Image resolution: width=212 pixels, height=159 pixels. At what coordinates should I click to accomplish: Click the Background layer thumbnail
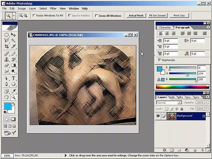pyautogui.click(x=172, y=116)
